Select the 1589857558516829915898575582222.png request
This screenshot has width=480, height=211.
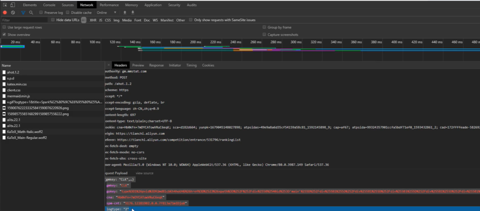[x=52, y=114]
